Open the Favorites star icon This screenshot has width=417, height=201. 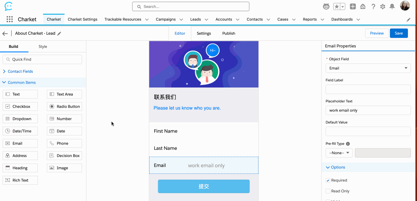(337, 6)
